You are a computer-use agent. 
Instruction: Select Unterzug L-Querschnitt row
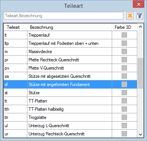pos(70,126)
